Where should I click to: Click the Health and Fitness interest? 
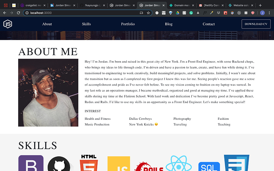98,119
